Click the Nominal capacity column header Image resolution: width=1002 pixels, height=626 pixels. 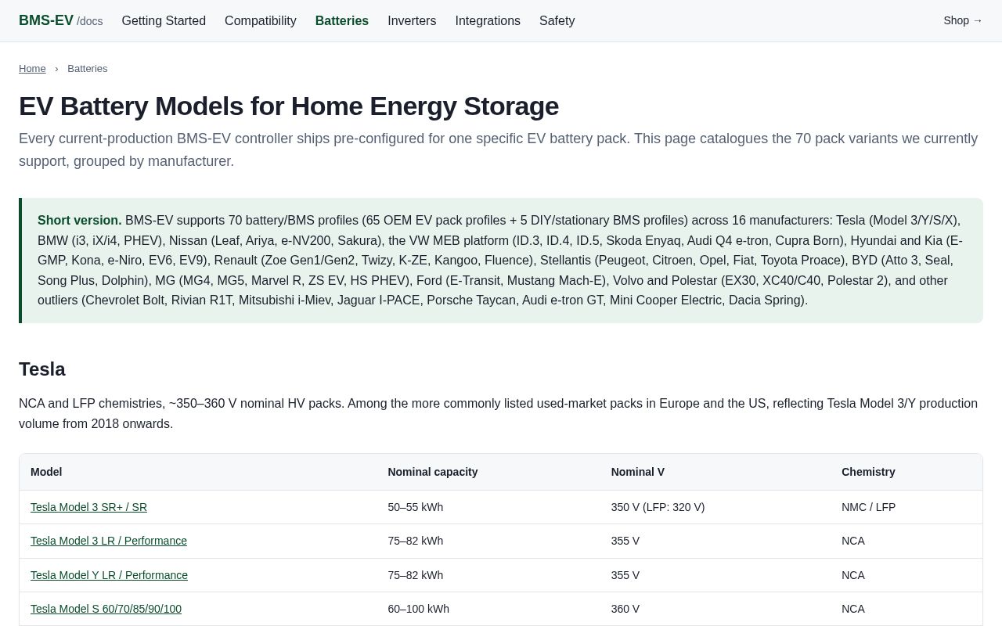point(488,472)
